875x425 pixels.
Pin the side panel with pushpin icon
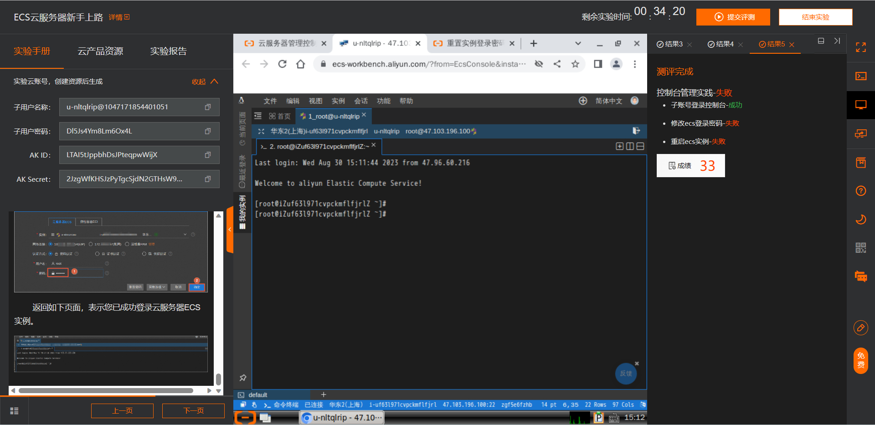(242, 378)
